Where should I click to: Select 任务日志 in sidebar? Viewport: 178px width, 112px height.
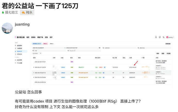pyautogui.click(x=19, y=54)
